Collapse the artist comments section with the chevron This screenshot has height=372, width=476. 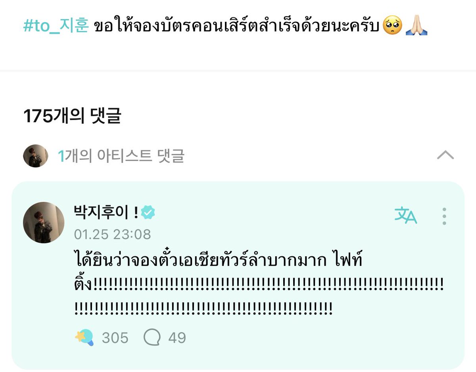445,155
